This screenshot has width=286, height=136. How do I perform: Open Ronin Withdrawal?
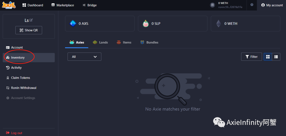pyautogui.click(x=29, y=88)
